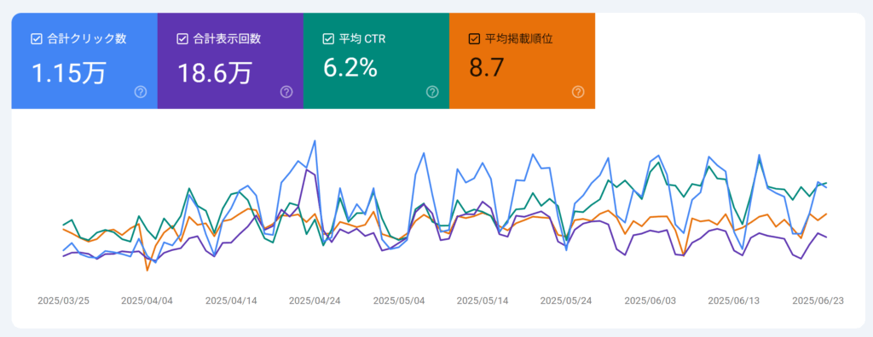Click the 2025/04/14 axis date
The image size is (873, 337).
[231, 300]
